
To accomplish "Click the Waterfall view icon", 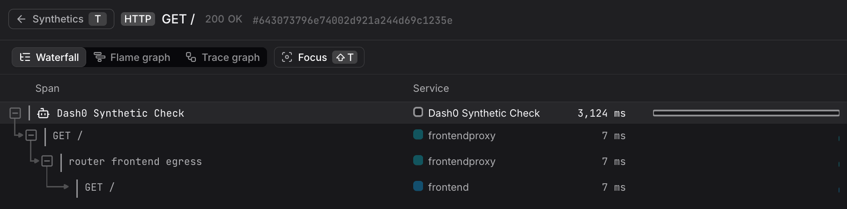I will [25, 57].
